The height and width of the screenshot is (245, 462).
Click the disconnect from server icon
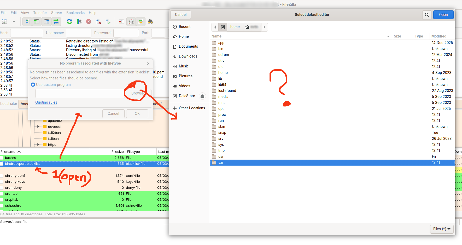point(98,22)
